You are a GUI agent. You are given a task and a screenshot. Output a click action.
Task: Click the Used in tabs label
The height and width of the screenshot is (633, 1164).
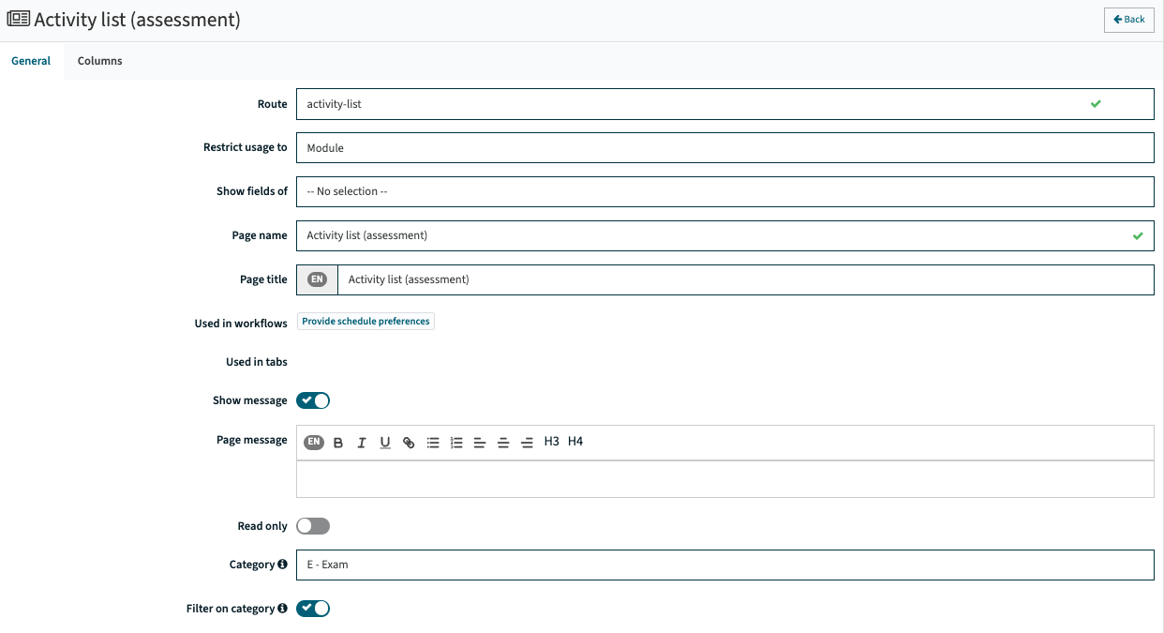point(257,362)
